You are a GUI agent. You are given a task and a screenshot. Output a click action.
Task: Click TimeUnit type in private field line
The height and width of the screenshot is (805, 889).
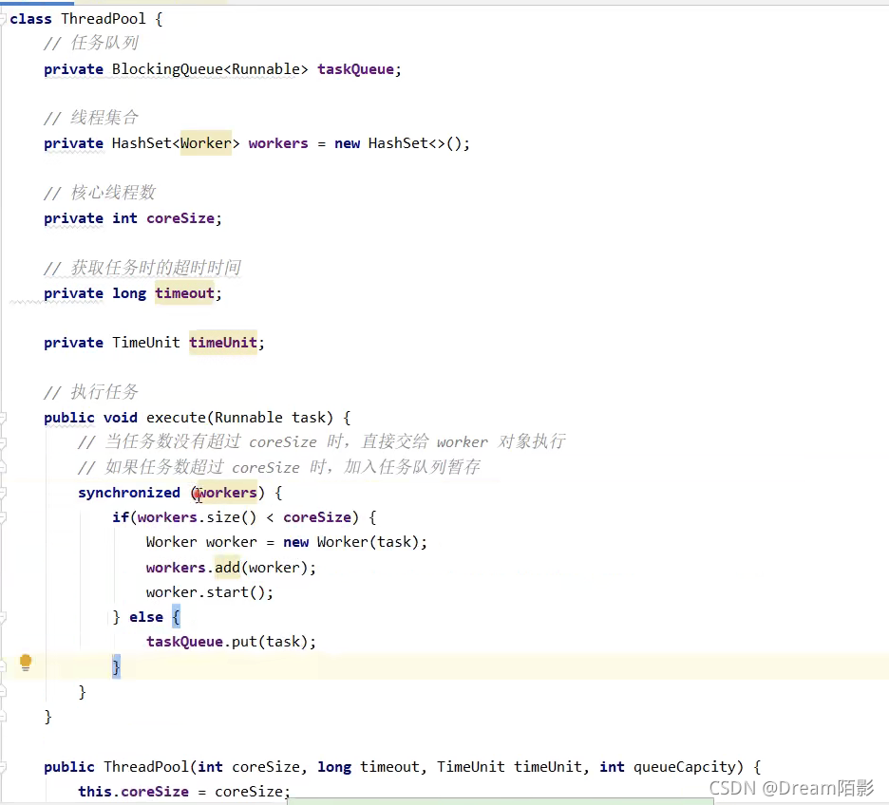pyautogui.click(x=145, y=343)
